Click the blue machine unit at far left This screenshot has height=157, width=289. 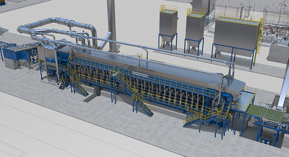[15, 53]
